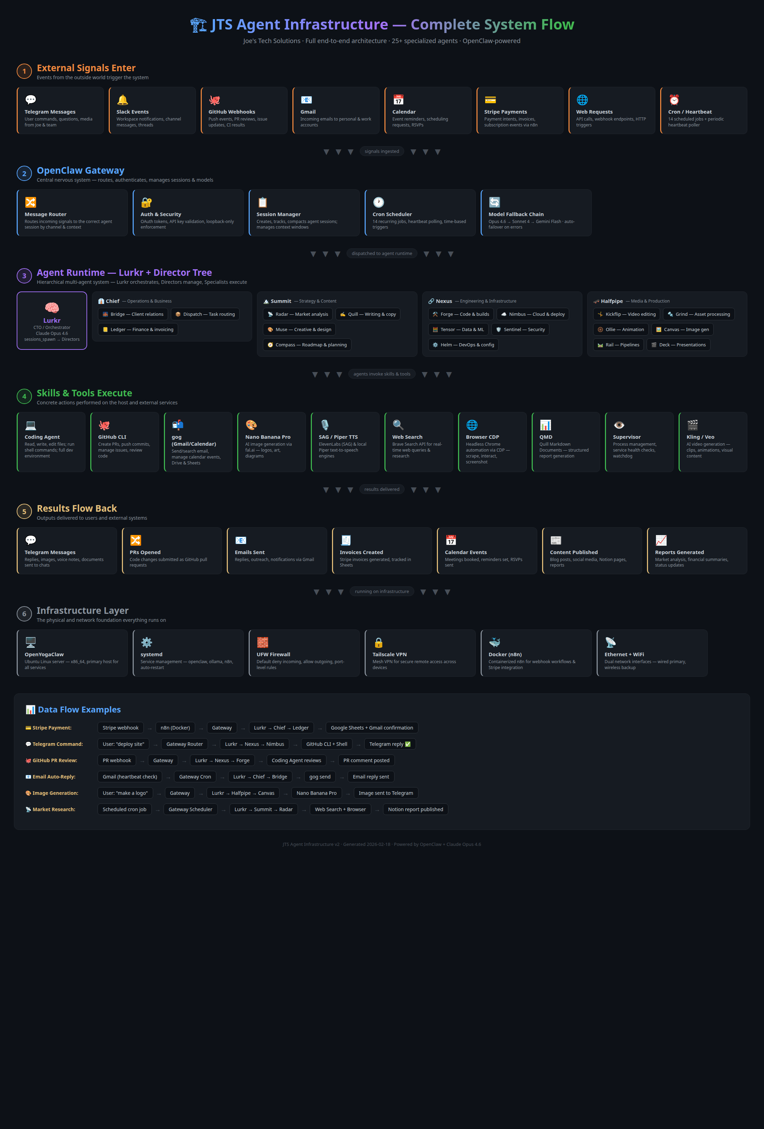Select the Bridge — Client relations chip
764x1129 pixels.
pyautogui.click(x=133, y=314)
